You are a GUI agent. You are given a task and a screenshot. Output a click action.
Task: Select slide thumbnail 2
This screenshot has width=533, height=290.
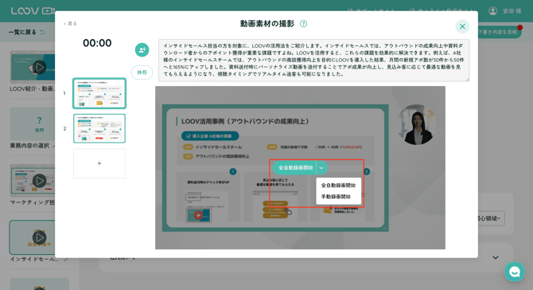click(99, 128)
